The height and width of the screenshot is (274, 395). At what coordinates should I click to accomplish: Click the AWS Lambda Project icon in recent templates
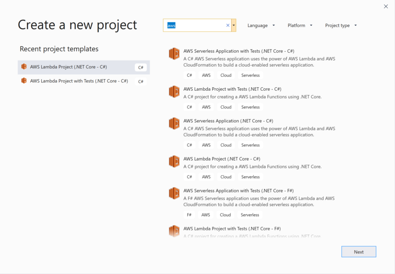coord(24,67)
